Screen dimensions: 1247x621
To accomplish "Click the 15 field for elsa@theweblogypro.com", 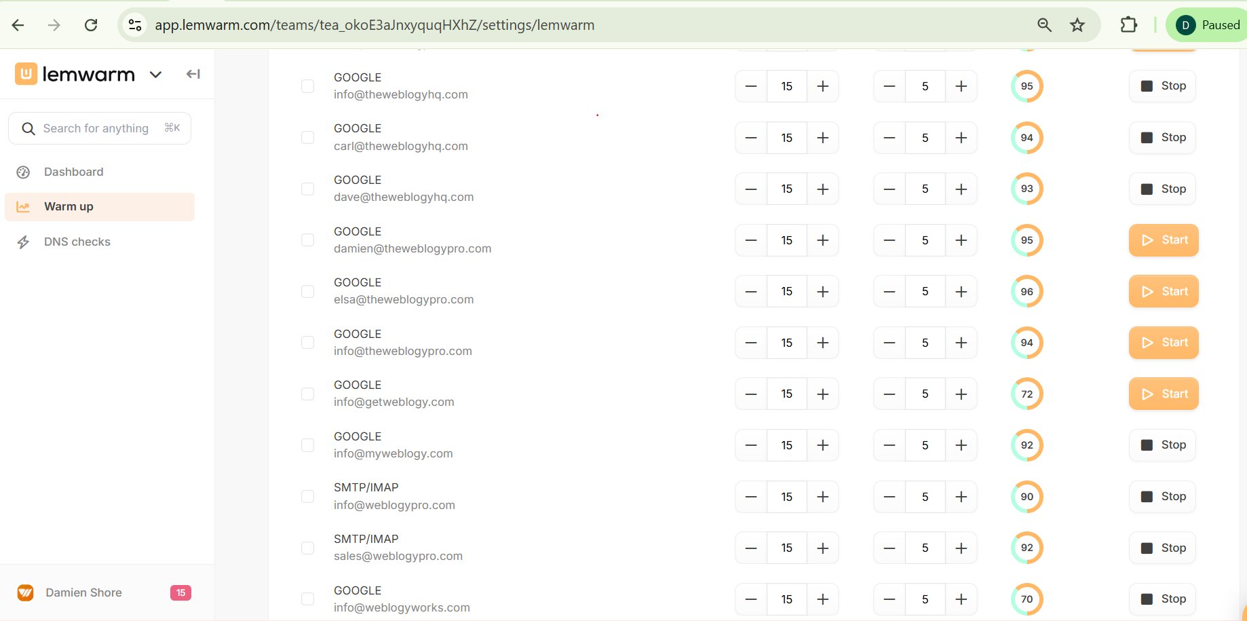I will pyautogui.click(x=787, y=291).
